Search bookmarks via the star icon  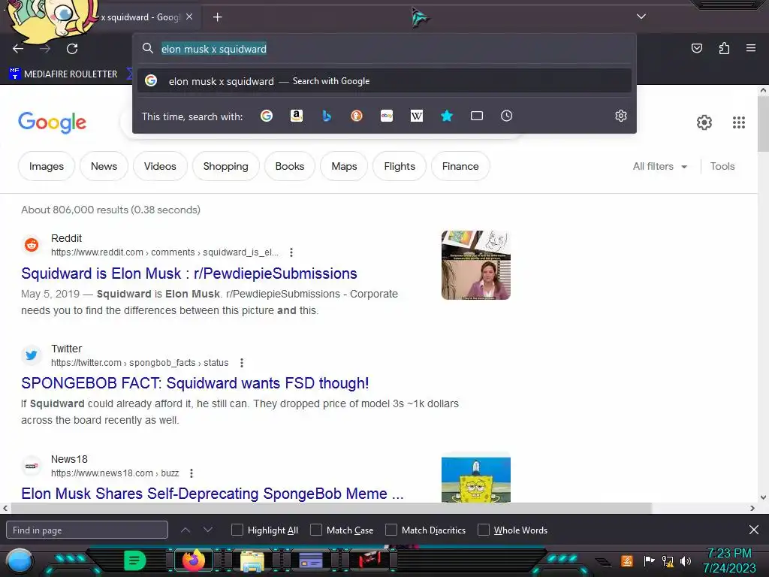[x=447, y=116]
